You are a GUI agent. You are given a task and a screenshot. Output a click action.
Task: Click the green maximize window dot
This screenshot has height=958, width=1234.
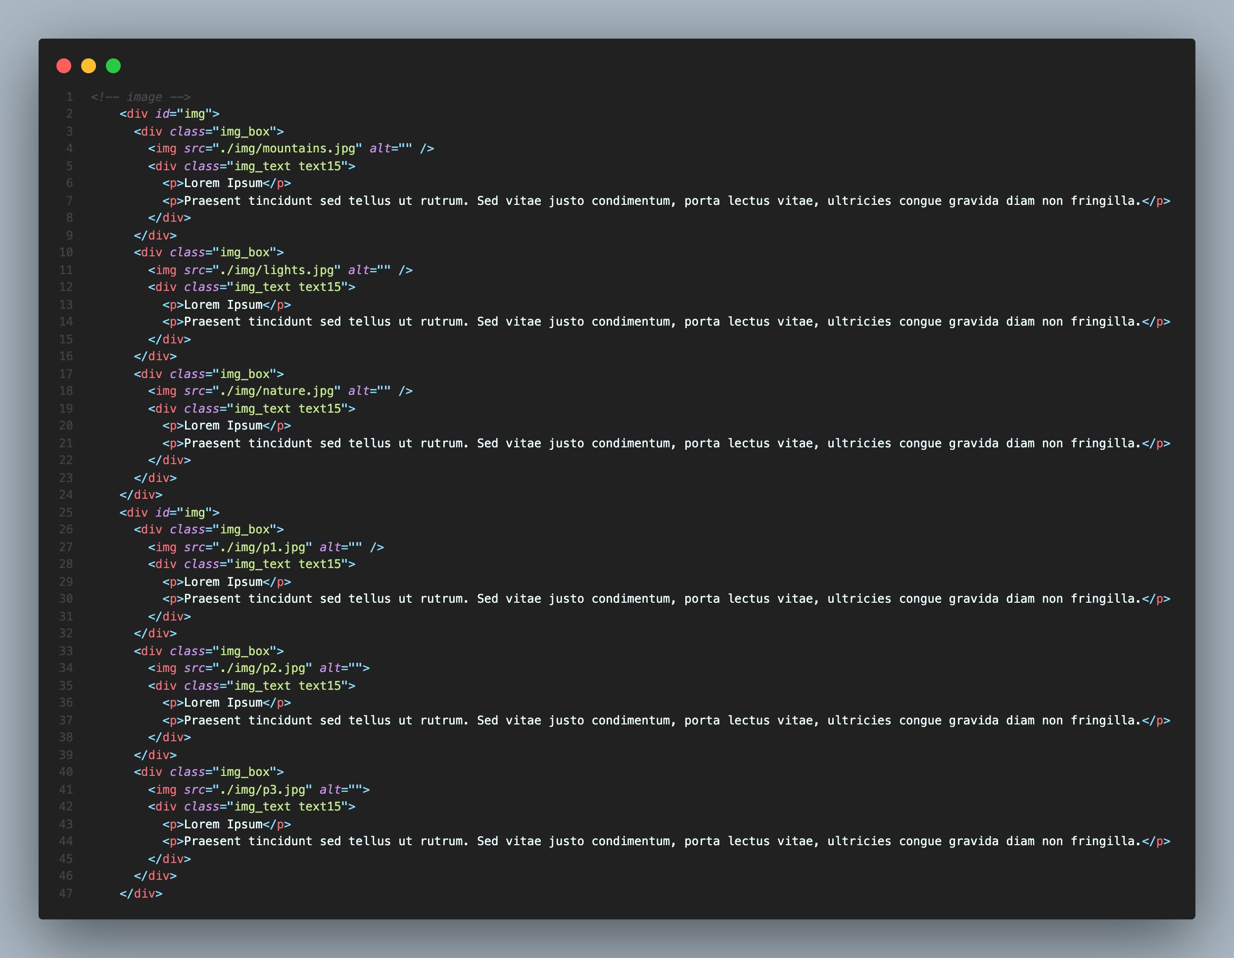(114, 66)
